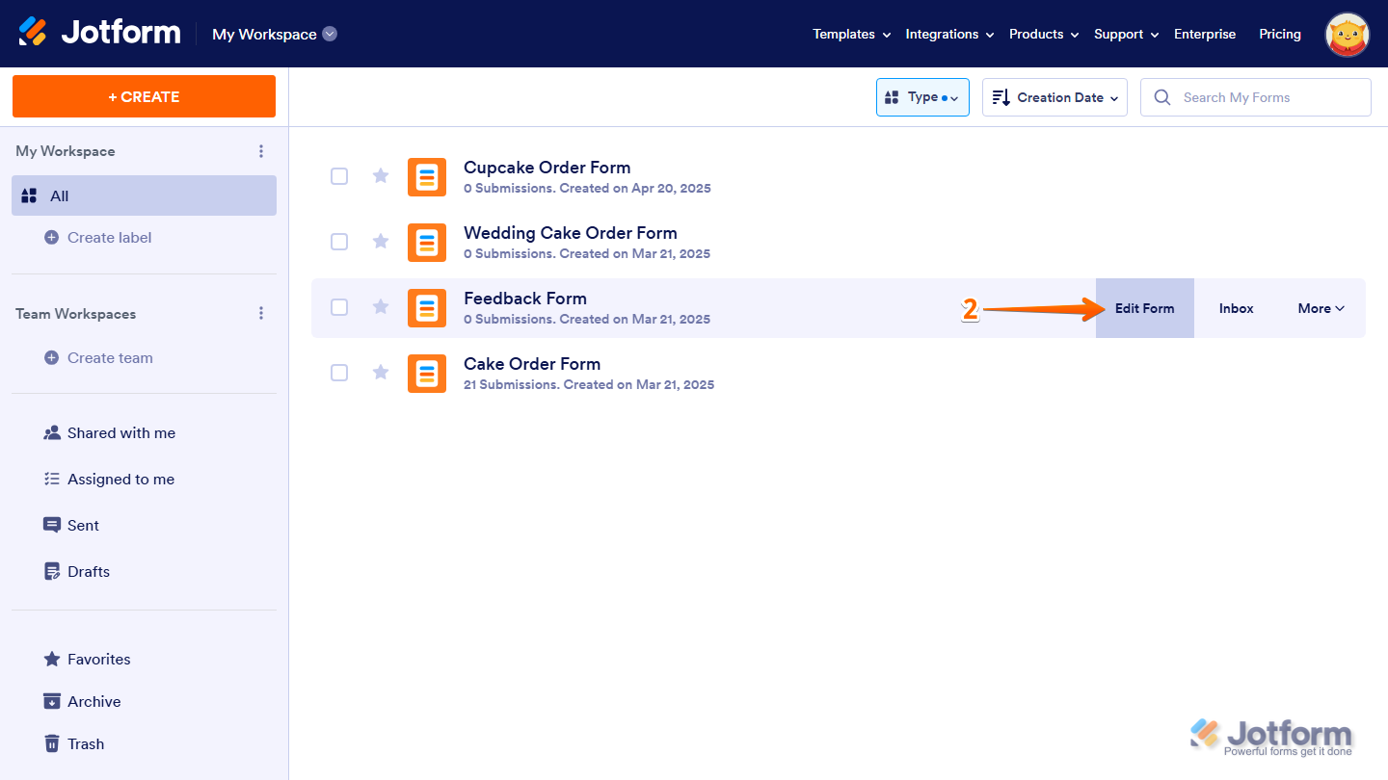This screenshot has height=780, width=1388.
Task: Open the Feedback Form title
Action: (x=525, y=299)
